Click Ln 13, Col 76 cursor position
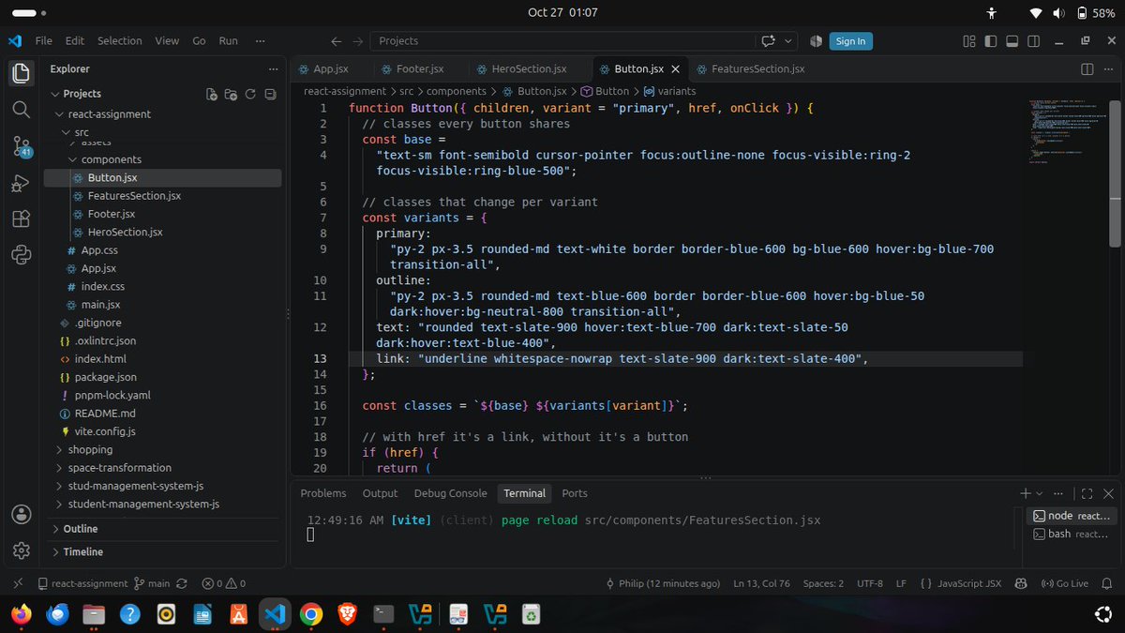This screenshot has height=633, width=1125. [x=761, y=583]
